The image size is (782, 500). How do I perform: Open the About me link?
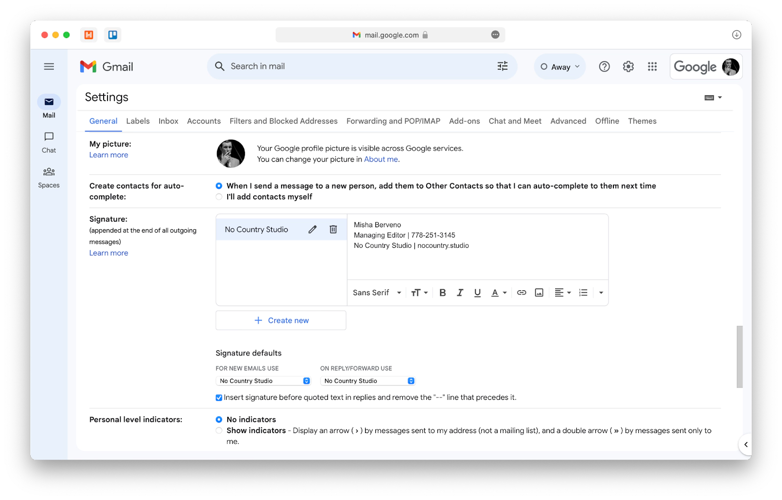381,159
